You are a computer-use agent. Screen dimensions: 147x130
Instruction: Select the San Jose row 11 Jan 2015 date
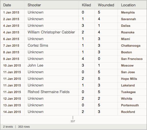click(12, 72)
